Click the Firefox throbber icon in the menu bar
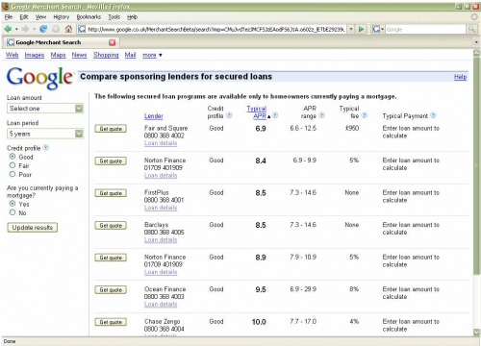 point(474,17)
